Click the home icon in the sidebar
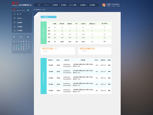 pos(14,14)
